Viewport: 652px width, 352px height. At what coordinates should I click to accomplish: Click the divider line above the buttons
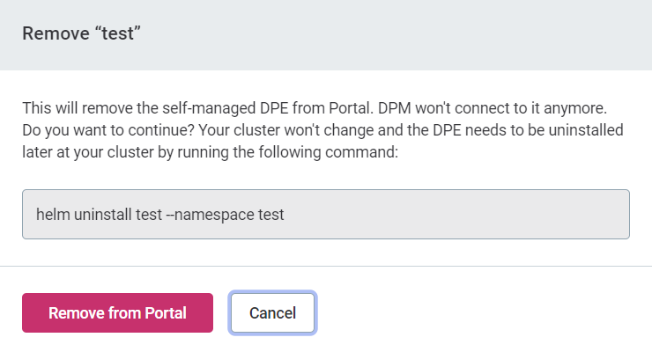click(325, 266)
